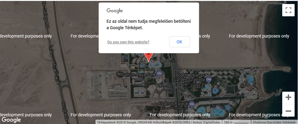The height and width of the screenshot is (124, 298).
Task: Select the Albatros Palace hotel pin icon
Action: 192,104
